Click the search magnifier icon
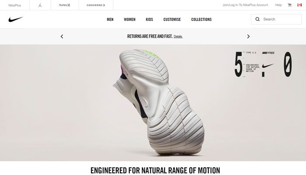This screenshot has width=306, height=175. click(x=257, y=19)
